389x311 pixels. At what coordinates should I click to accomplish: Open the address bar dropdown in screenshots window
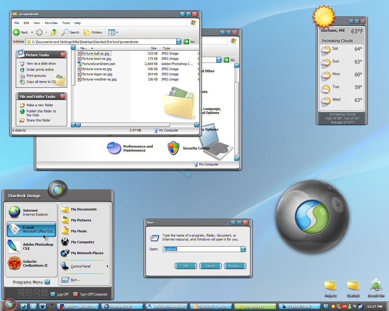pyautogui.click(x=179, y=42)
